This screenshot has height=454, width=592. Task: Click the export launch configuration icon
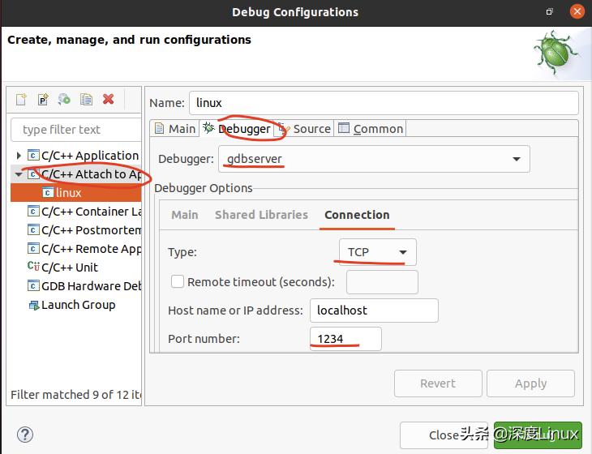64,100
